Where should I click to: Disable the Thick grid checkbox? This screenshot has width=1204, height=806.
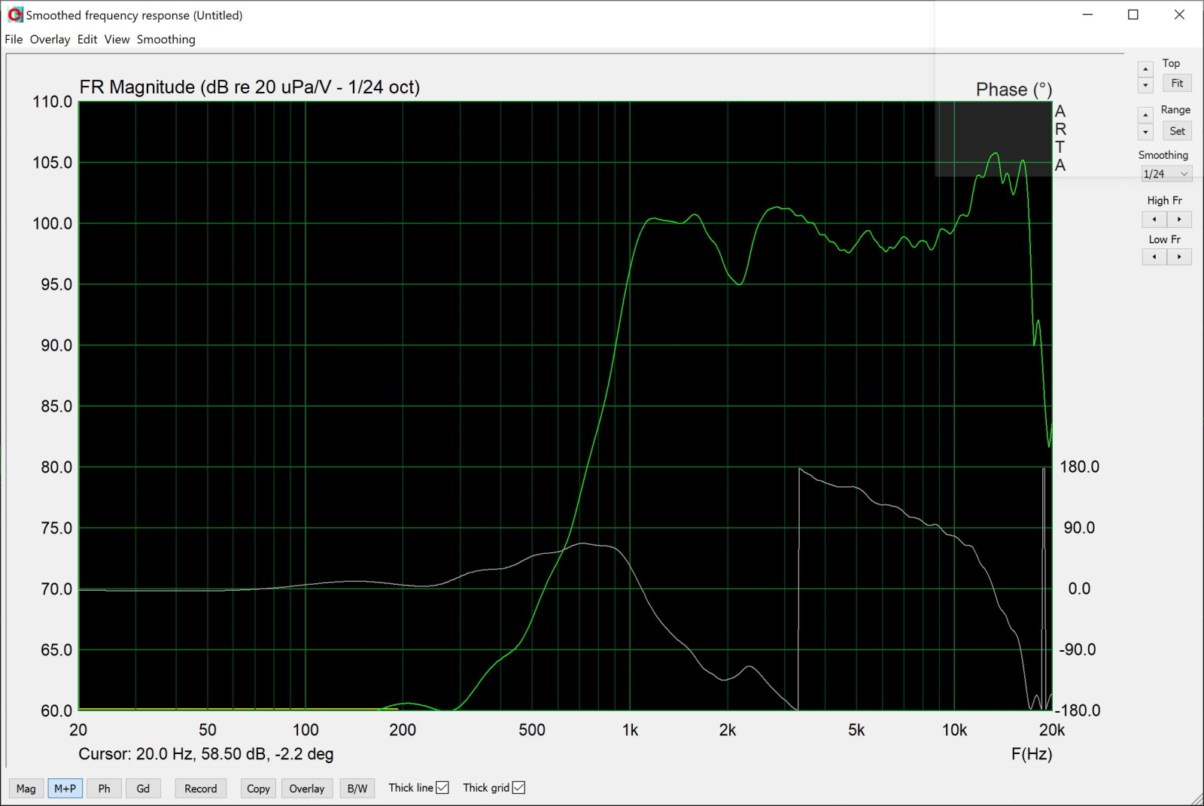tap(518, 788)
